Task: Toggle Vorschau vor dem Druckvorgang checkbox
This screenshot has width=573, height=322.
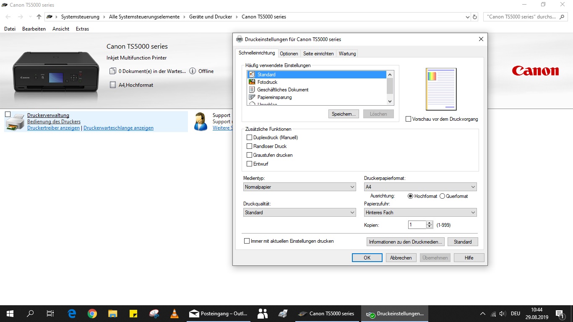Action: [x=409, y=119]
